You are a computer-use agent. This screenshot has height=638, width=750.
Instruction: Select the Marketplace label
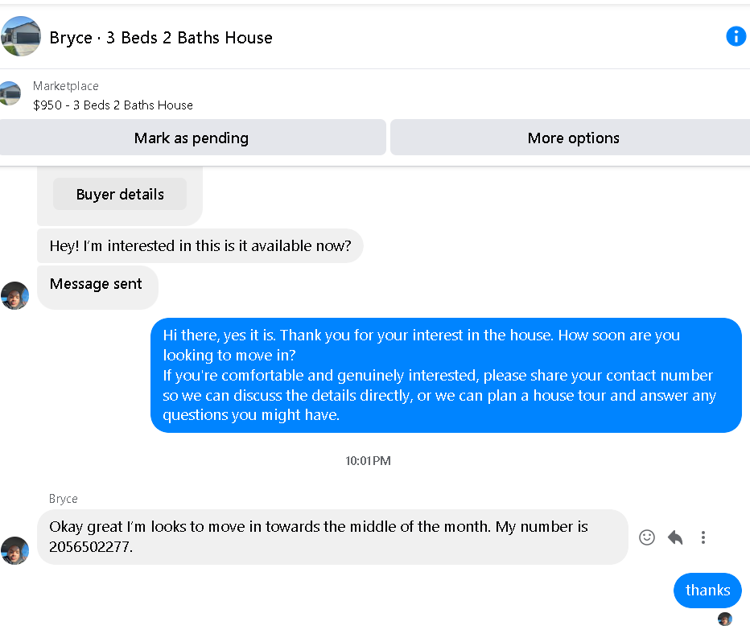pyautogui.click(x=65, y=86)
